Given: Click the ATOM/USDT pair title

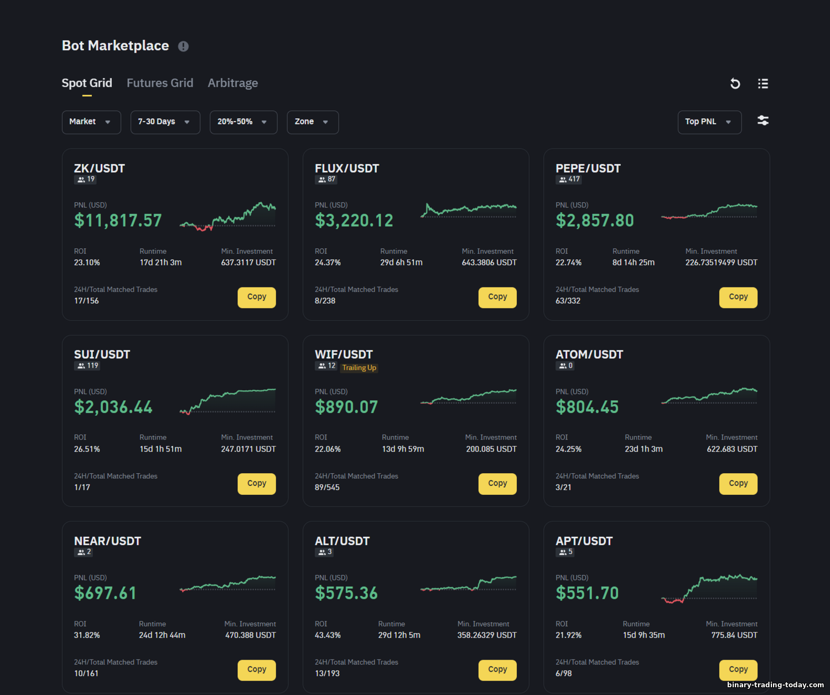Looking at the screenshot, I should (589, 354).
